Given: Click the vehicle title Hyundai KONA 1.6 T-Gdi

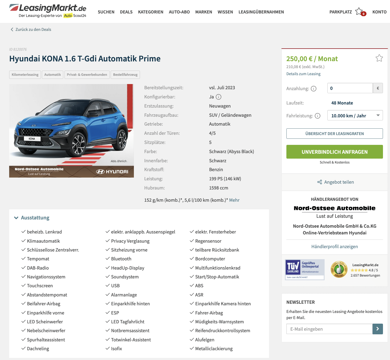Looking at the screenshot, I should point(85,58).
